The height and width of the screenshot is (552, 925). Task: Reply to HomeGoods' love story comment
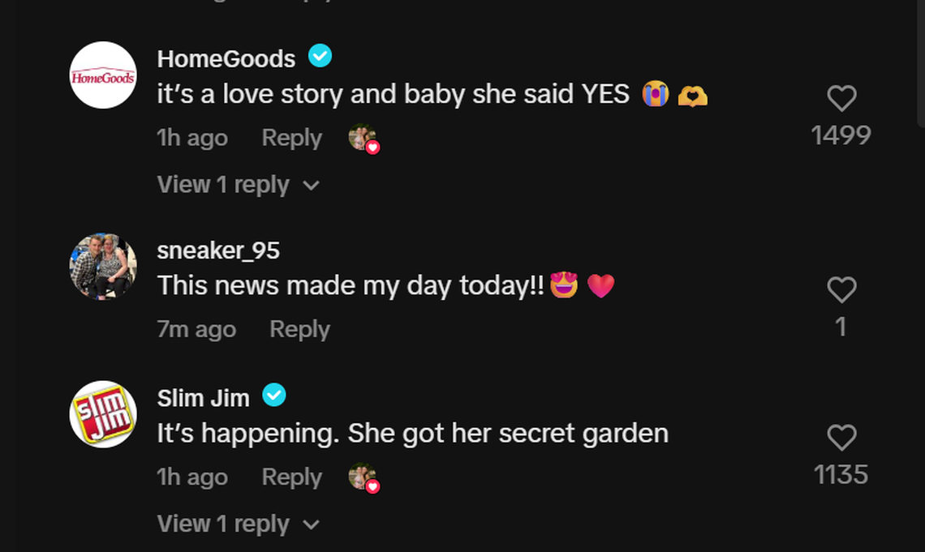point(291,138)
